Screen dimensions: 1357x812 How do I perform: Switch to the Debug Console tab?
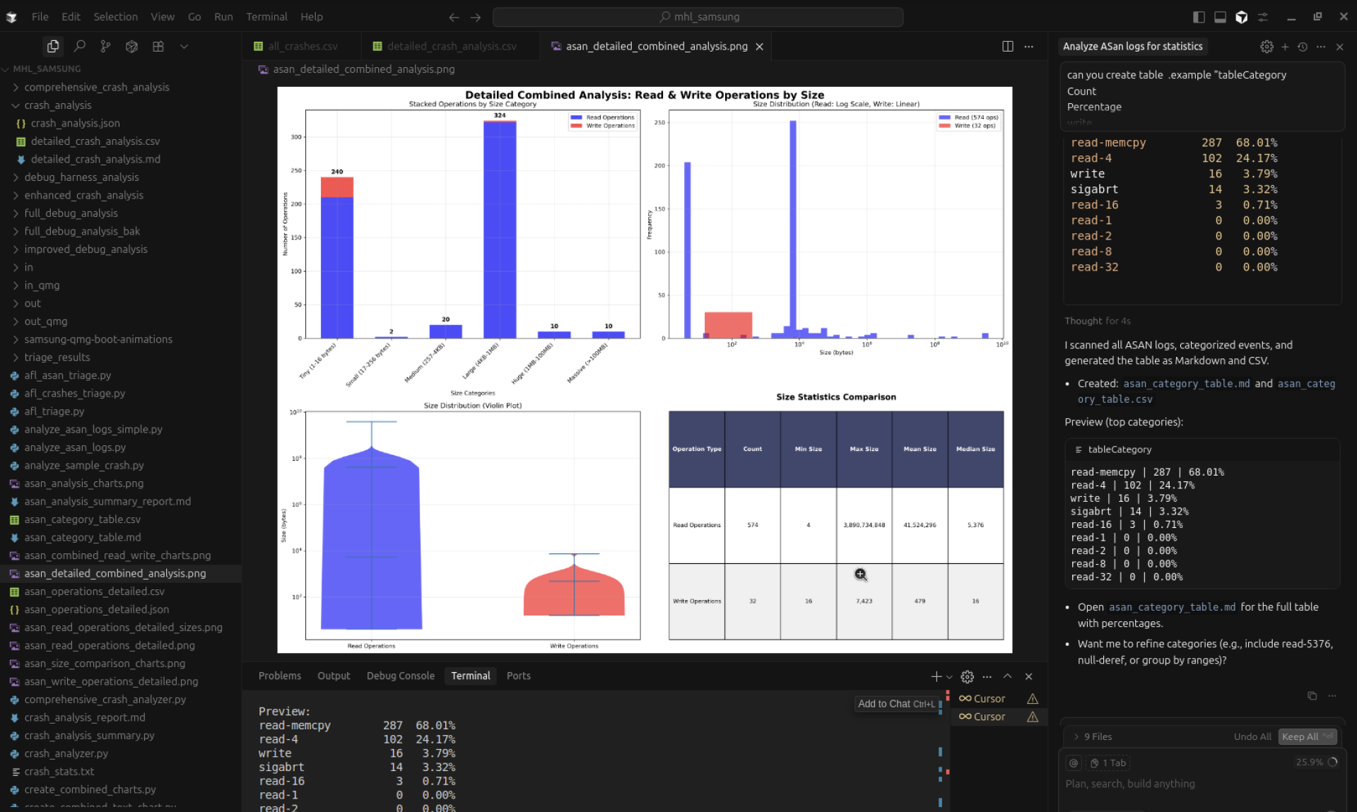[400, 676]
